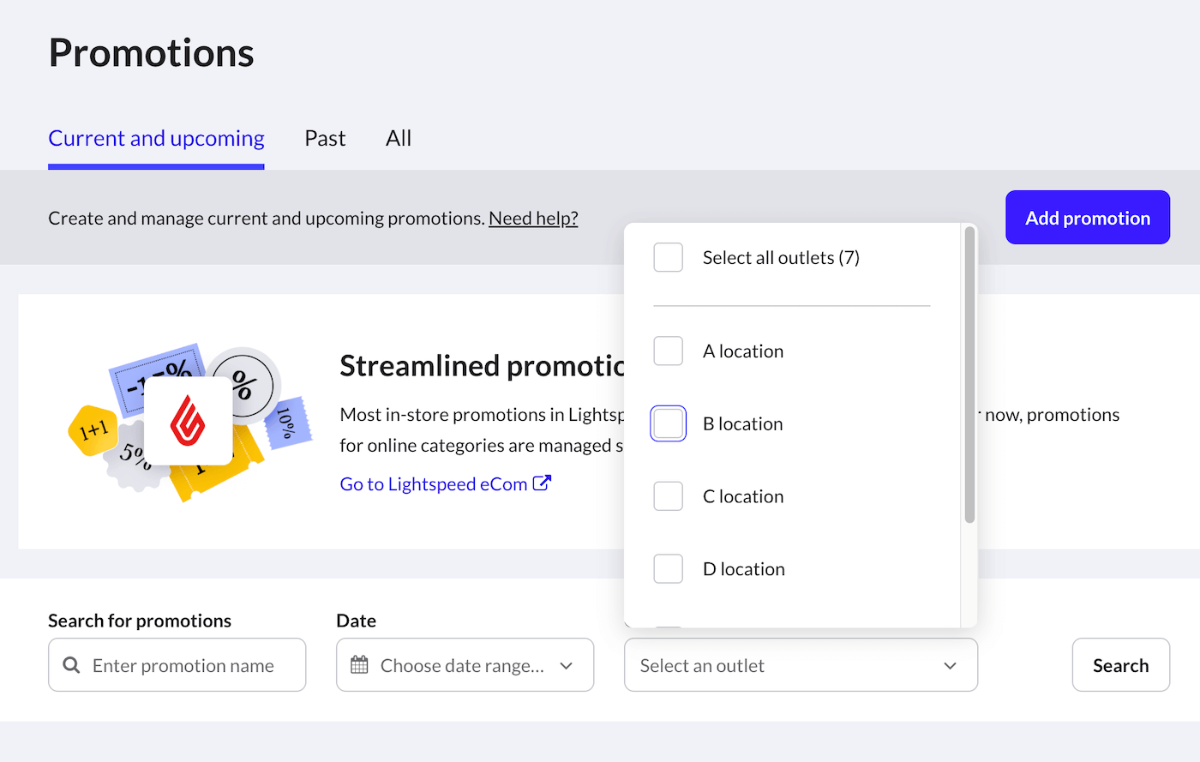Image resolution: width=1200 pixels, height=762 pixels.
Task: Click the 5% gray sticker graphic
Action: click(x=134, y=457)
